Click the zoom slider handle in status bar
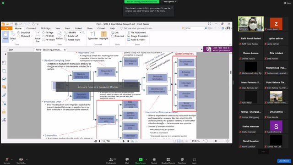293x165 pixels. 216,141
